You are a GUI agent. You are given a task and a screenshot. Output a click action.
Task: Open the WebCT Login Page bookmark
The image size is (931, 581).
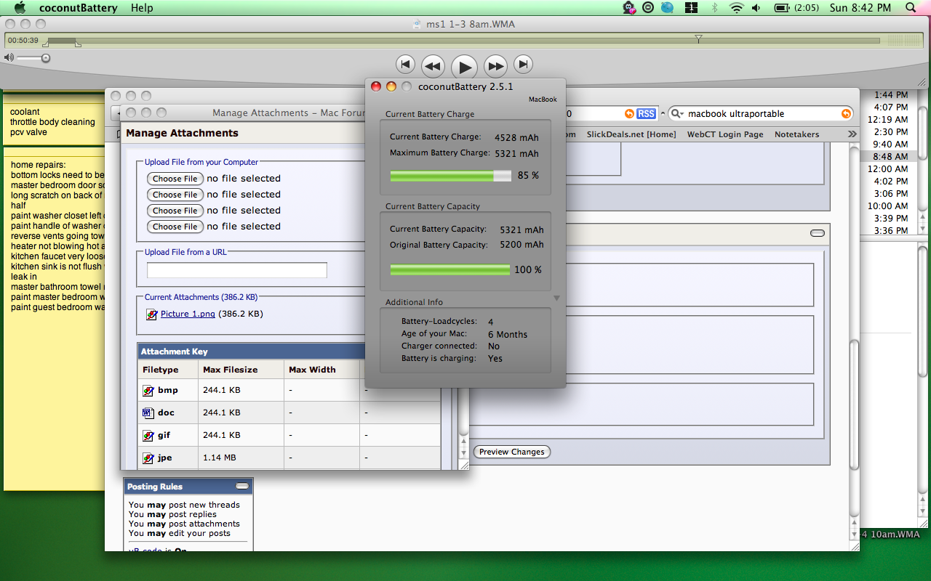point(725,134)
